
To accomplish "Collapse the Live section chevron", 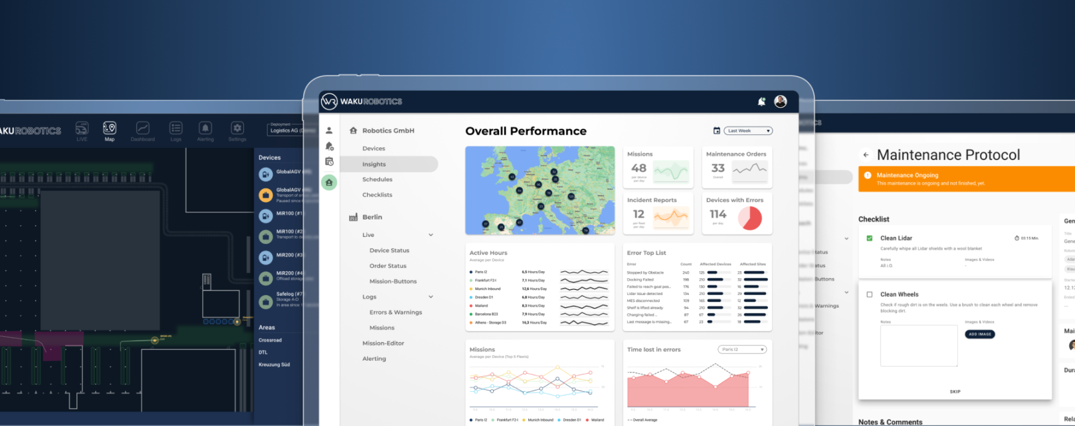I will (x=431, y=235).
